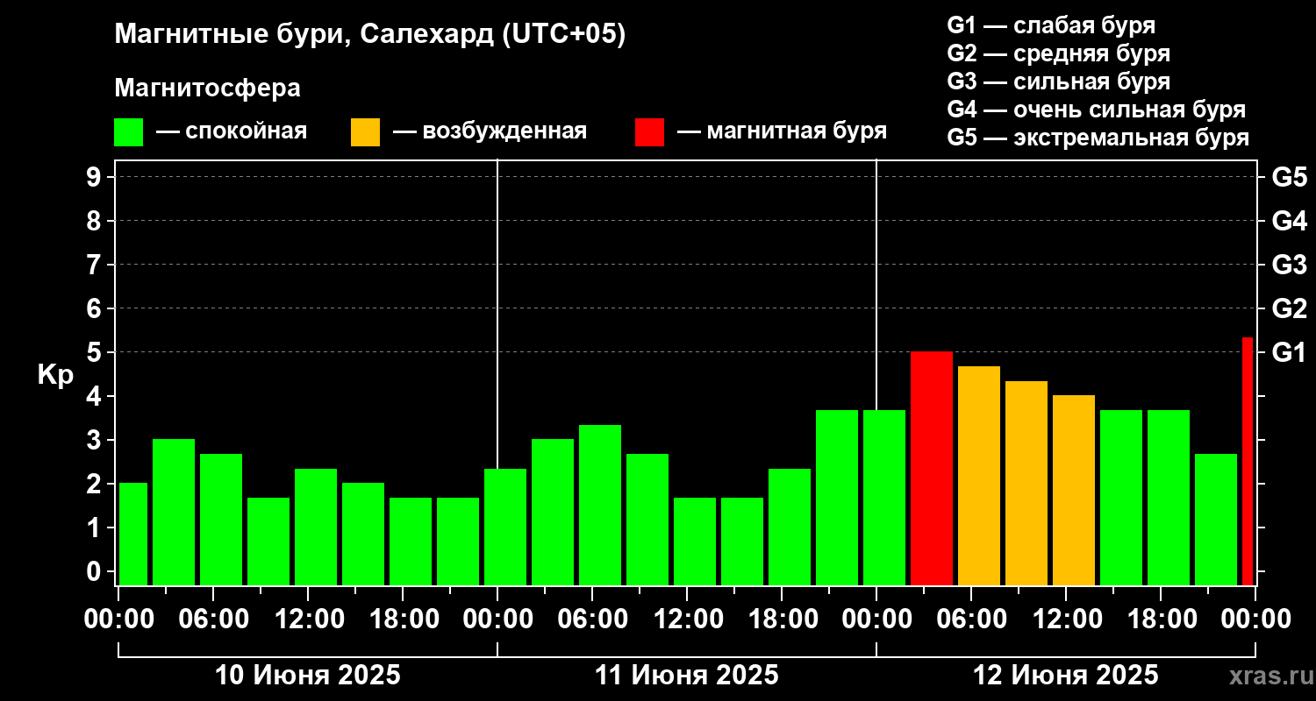Click the date label '10 Июня 2025'
1316x701 pixels.
click(308, 676)
